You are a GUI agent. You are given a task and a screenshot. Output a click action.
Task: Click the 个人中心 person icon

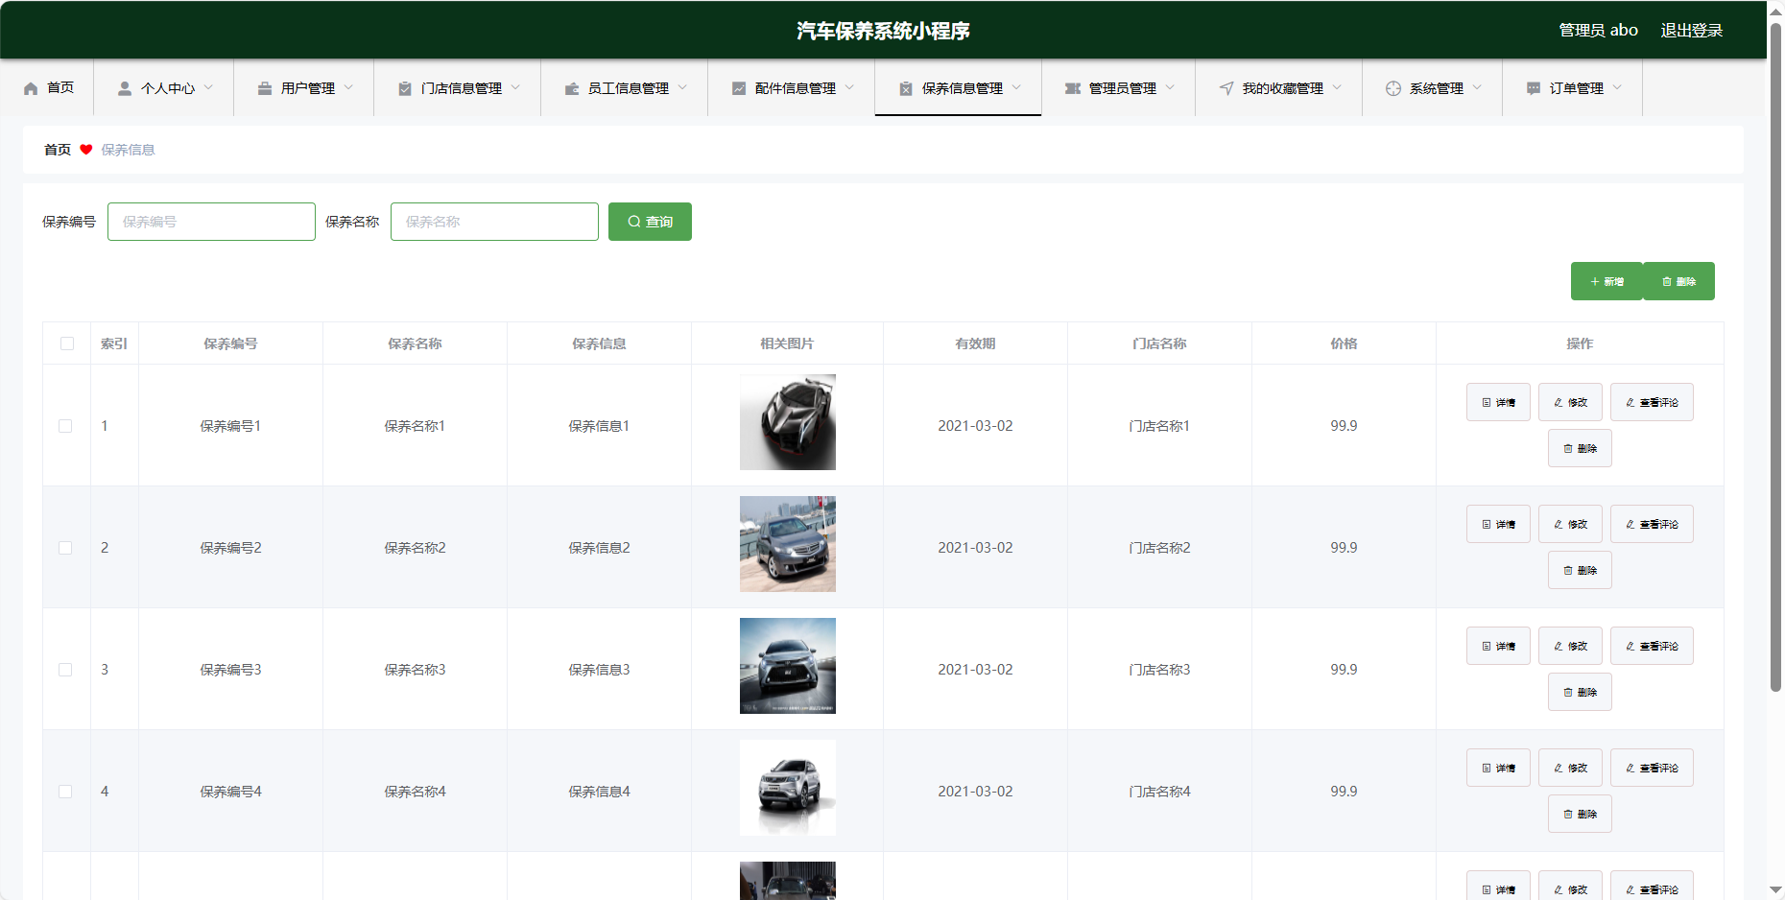pyautogui.click(x=125, y=88)
